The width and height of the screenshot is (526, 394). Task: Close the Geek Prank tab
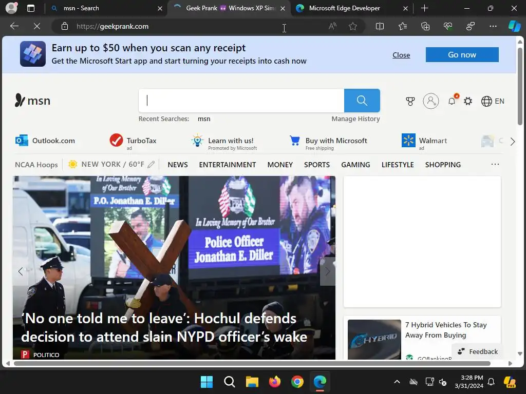283,8
